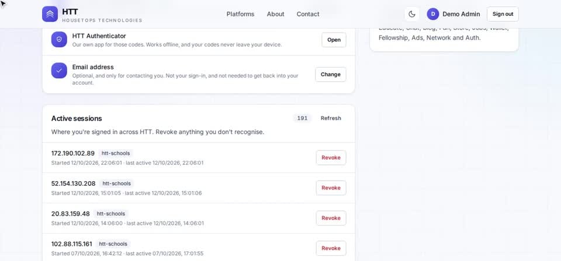Click timestamp Started 12/10/2026, 14:06:00

(87, 223)
